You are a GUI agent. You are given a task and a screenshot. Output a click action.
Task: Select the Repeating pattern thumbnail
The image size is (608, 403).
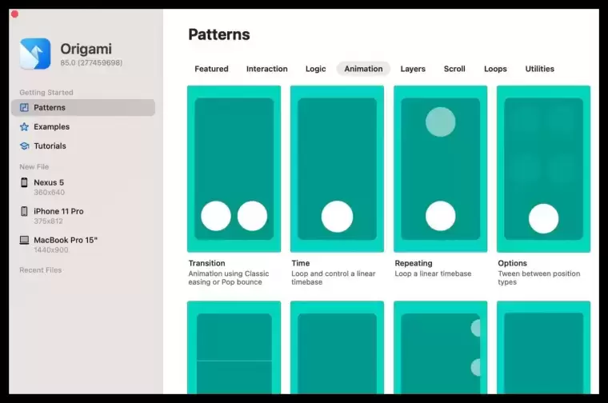click(440, 169)
